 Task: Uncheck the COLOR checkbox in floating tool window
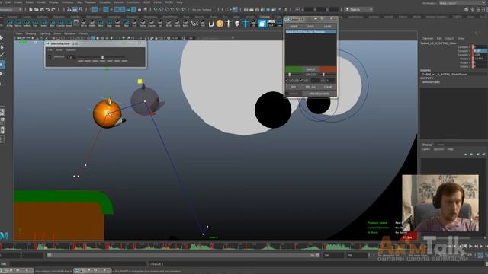[287, 81]
